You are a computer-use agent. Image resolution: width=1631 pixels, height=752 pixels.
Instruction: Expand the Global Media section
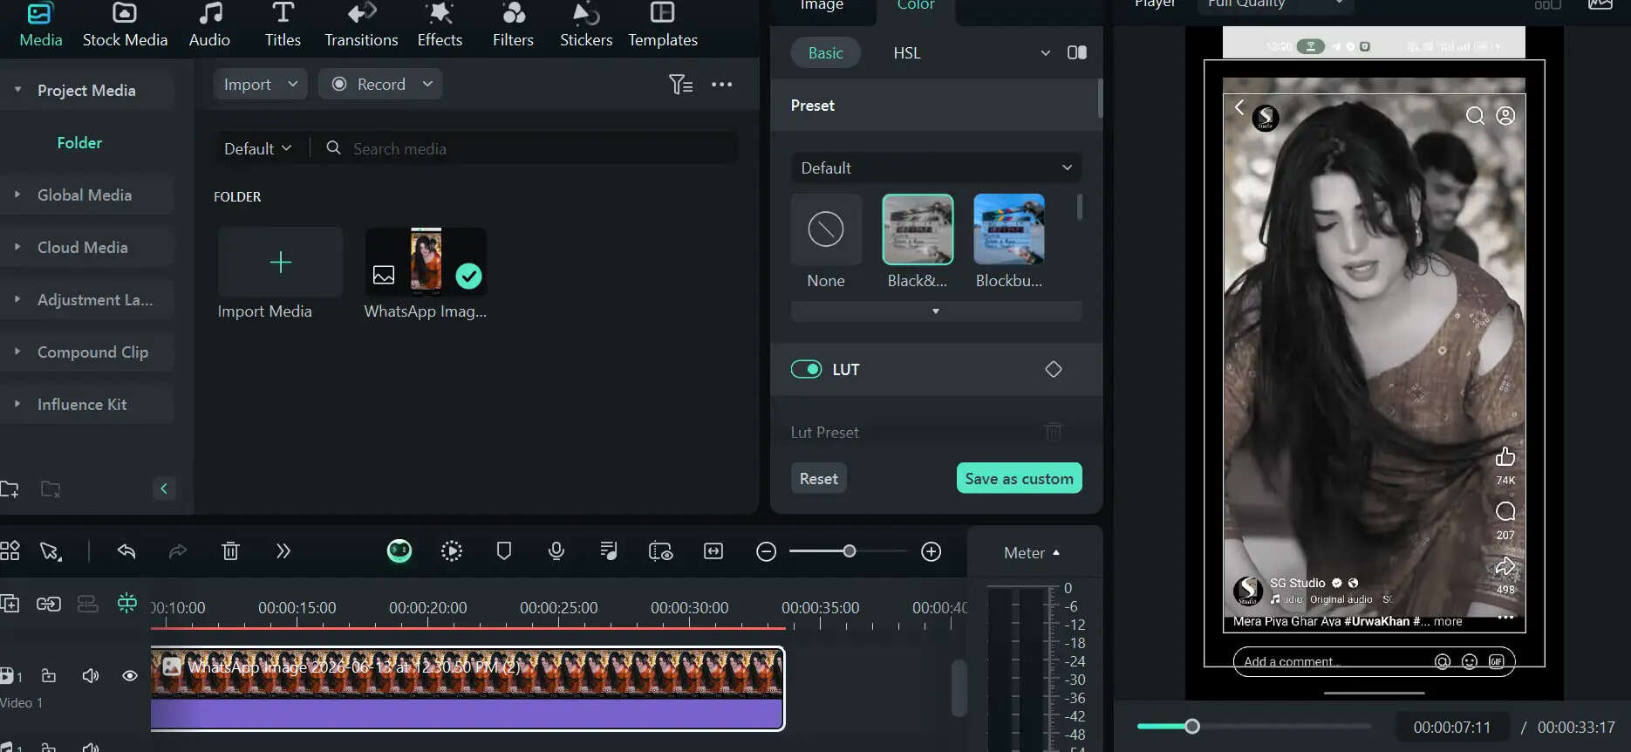(17, 195)
